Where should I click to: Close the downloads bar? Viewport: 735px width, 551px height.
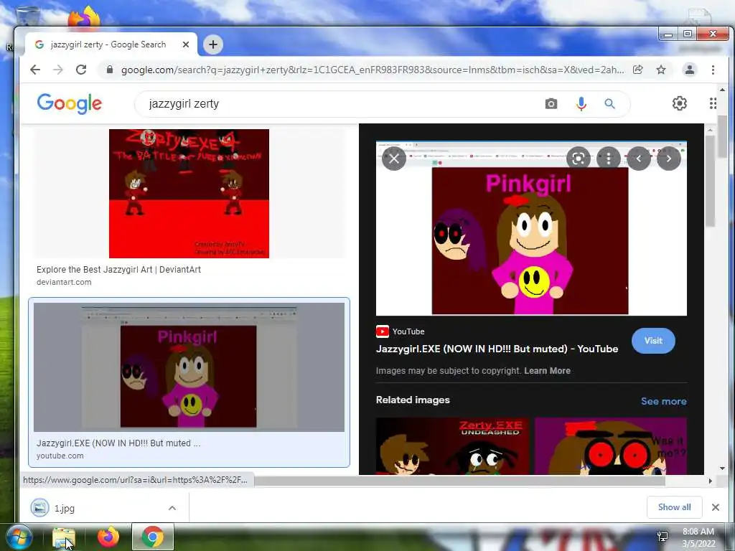716,507
